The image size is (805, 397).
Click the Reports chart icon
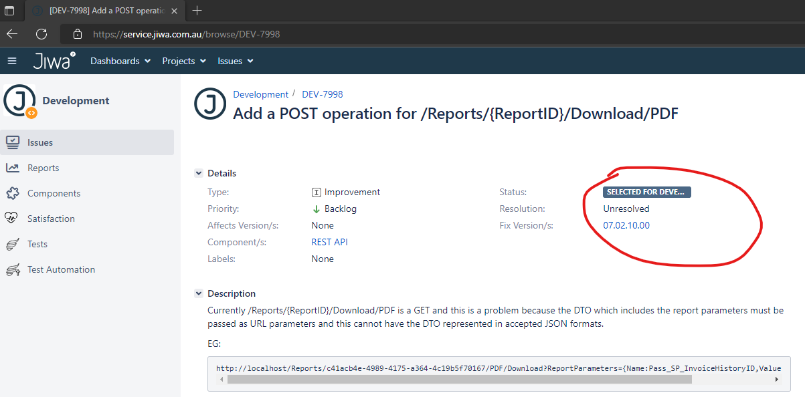(x=12, y=168)
